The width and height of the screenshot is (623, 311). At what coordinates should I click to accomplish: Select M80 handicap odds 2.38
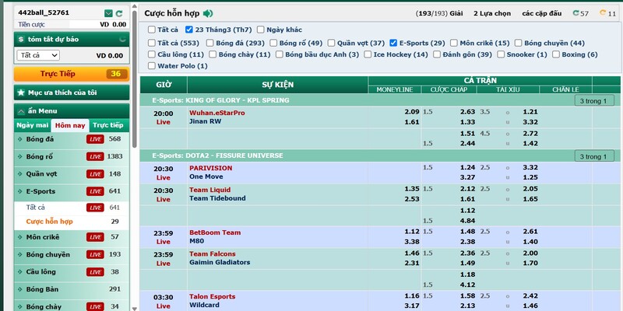point(468,242)
